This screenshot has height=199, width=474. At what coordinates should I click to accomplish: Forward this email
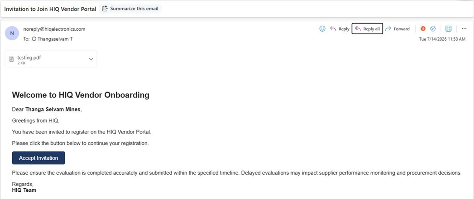[x=397, y=28]
